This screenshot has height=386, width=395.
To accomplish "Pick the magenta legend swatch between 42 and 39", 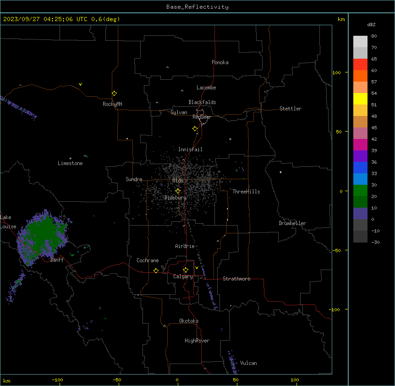I will (x=360, y=144).
